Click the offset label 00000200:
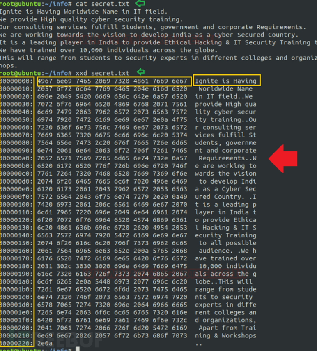This screenshot has width=317, height=351. tap(16, 328)
